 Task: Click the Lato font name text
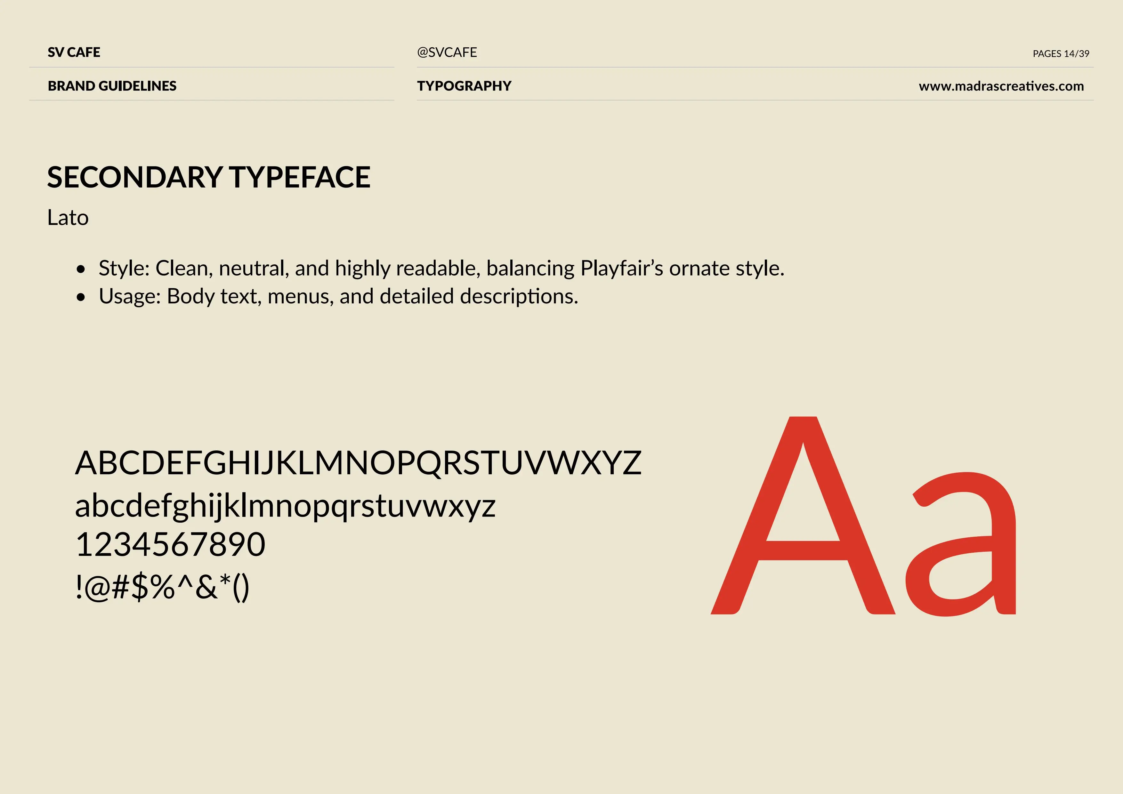(68, 218)
